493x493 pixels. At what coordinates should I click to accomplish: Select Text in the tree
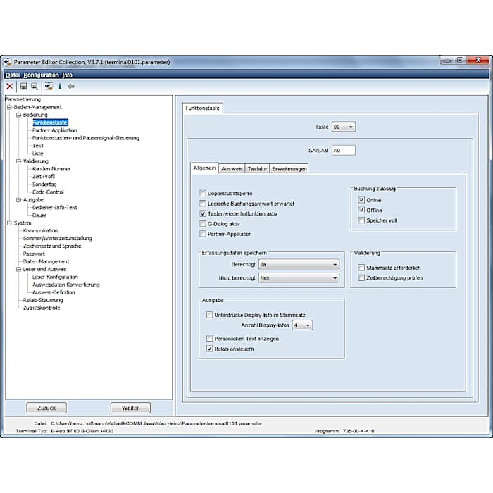click(38, 146)
